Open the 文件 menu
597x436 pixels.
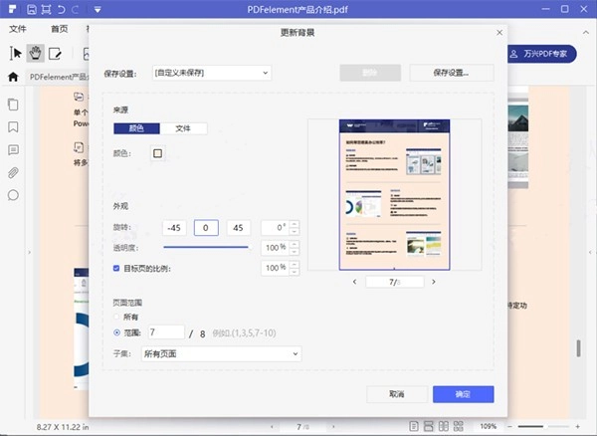(x=18, y=30)
